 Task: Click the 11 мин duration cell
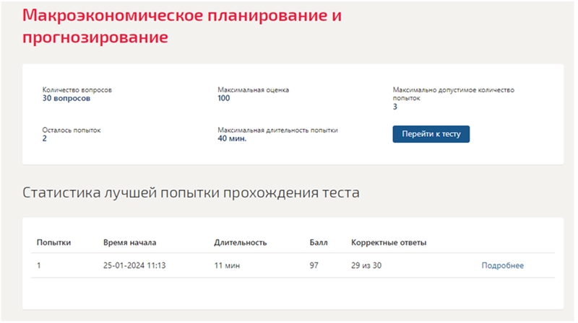227,265
